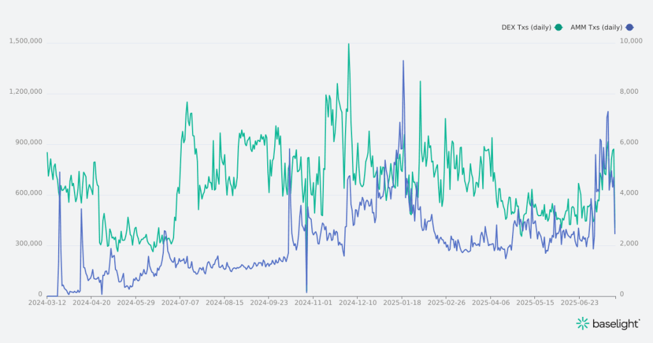The height and width of the screenshot is (343, 653).
Task: Click the 2,000 right axis label
Action: (x=629, y=244)
